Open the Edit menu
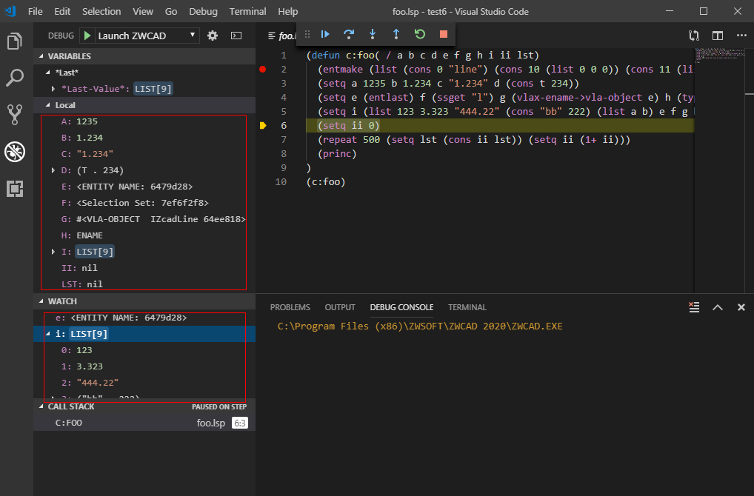The width and height of the screenshot is (754, 496). [62, 12]
